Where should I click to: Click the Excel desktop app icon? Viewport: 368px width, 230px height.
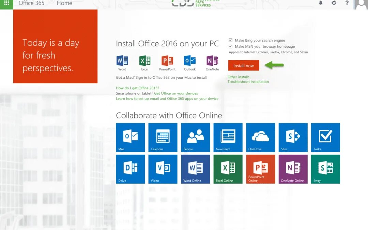(145, 61)
